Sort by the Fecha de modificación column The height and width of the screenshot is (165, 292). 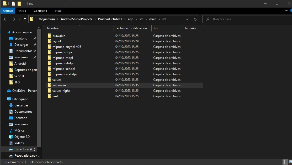tap(131, 28)
